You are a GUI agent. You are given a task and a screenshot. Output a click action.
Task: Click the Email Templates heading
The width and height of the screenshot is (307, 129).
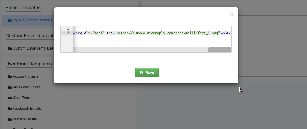[23, 8]
